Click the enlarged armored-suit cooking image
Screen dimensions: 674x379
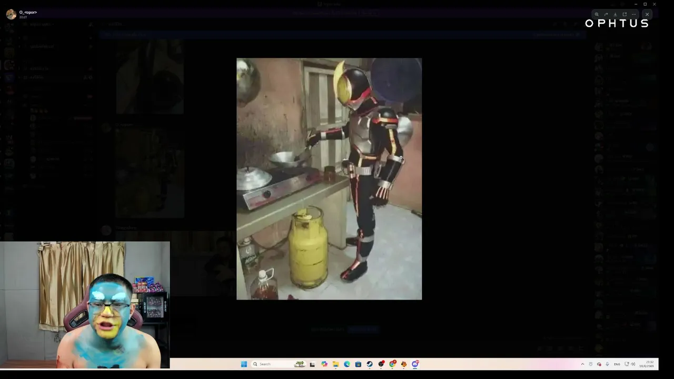click(329, 179)
